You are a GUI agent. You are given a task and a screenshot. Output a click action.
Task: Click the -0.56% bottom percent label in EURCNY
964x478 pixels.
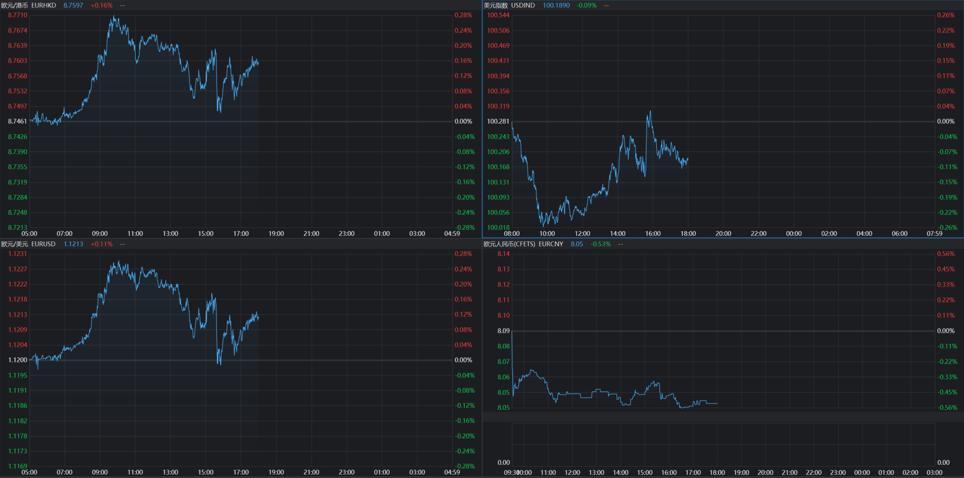tap(947, 408)
